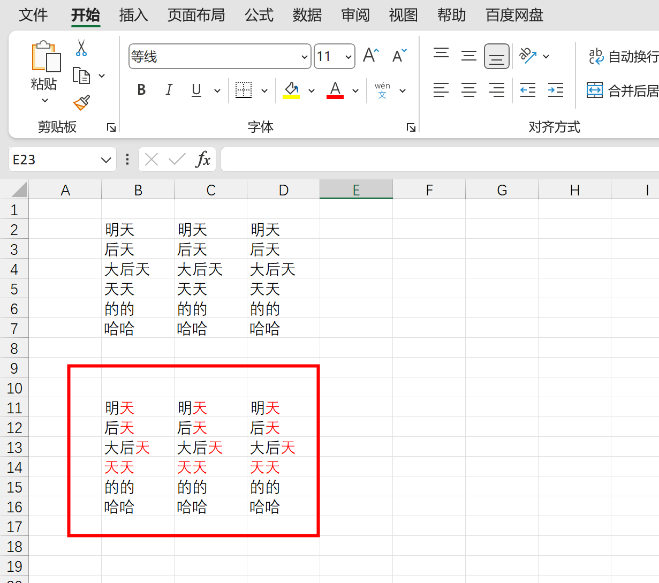659x583 pixels.
Task: Switch to the 公式 tab
Action: 259,15
